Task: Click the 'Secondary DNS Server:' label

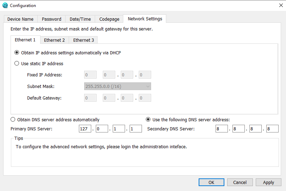Action: click(171, 129)
